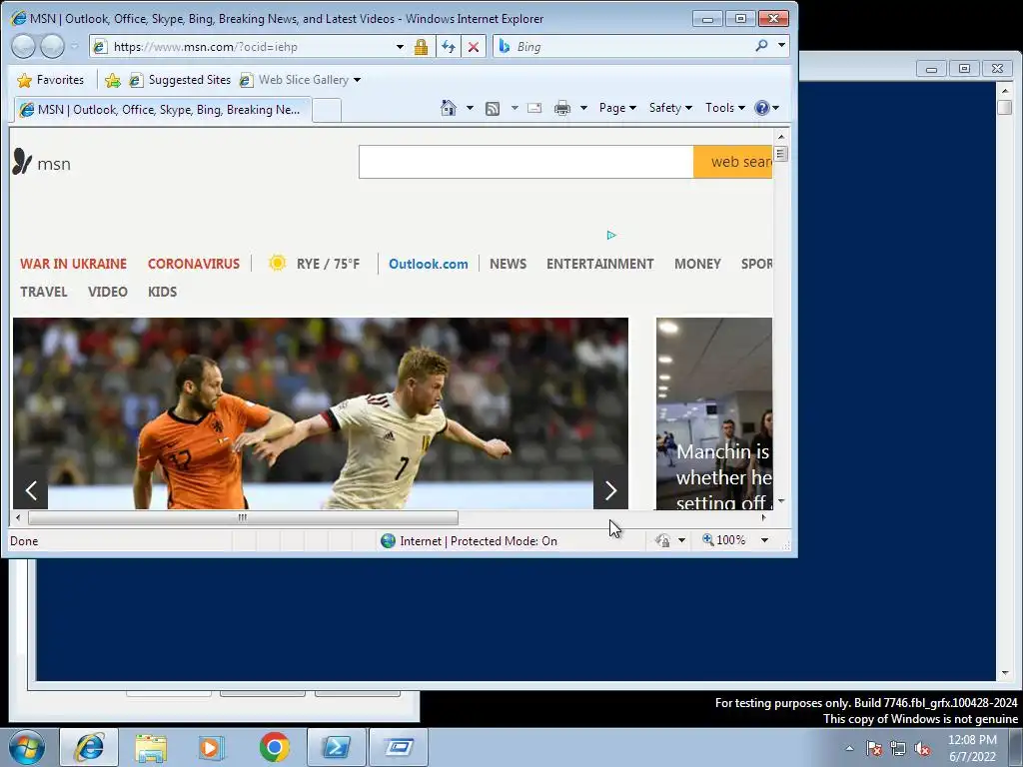This screenshot has width=1023, height=767.
Task: Open the Tools menu
Action: click(725, 108)
